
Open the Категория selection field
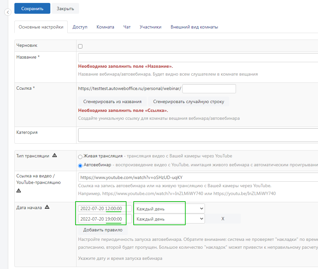pos(198,135)
